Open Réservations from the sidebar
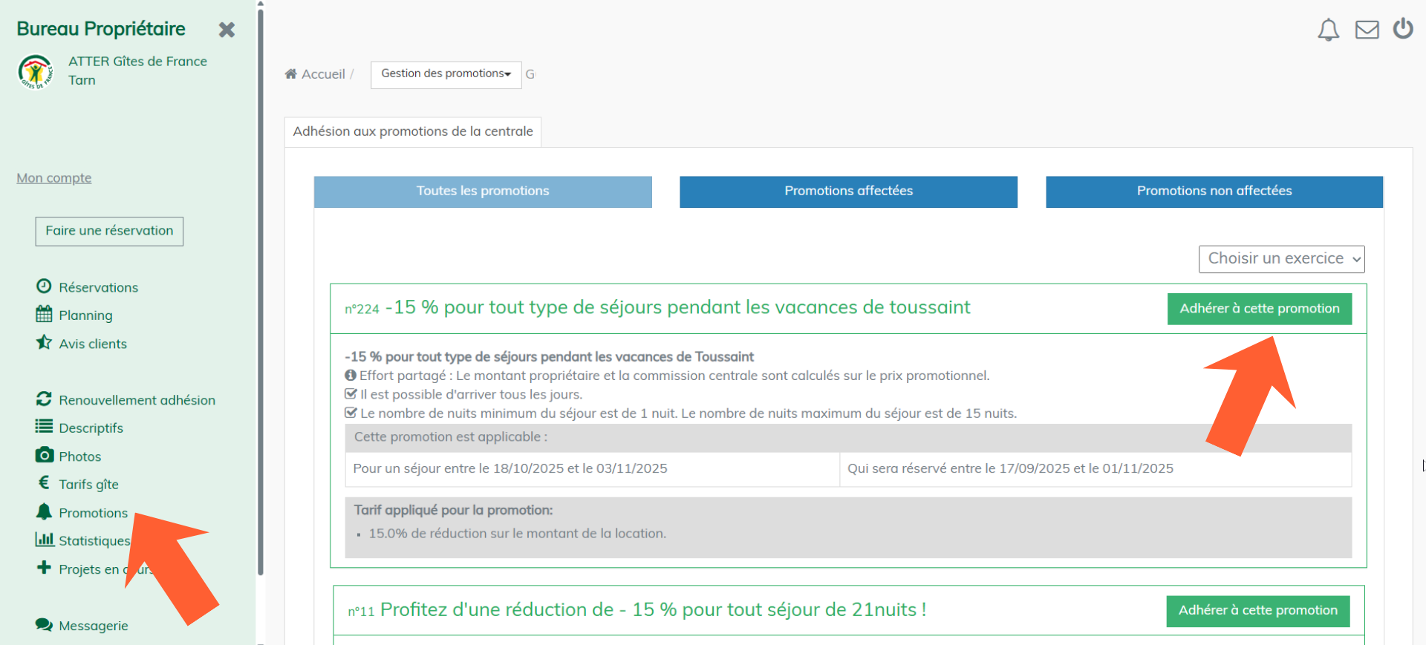This screenshot has height=645, width=1426. 98,287
